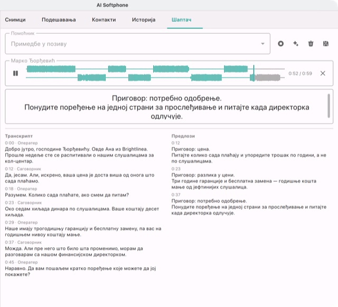Close the Марко Ђорђевић recording player
The width and height of the screenshot is (338, 307).
(323, 73)
